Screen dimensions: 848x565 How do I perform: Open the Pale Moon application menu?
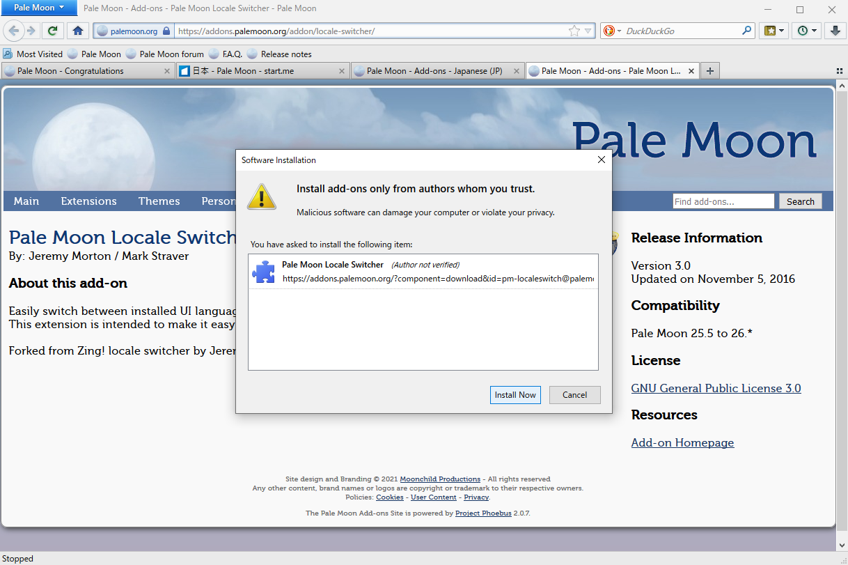38,8
